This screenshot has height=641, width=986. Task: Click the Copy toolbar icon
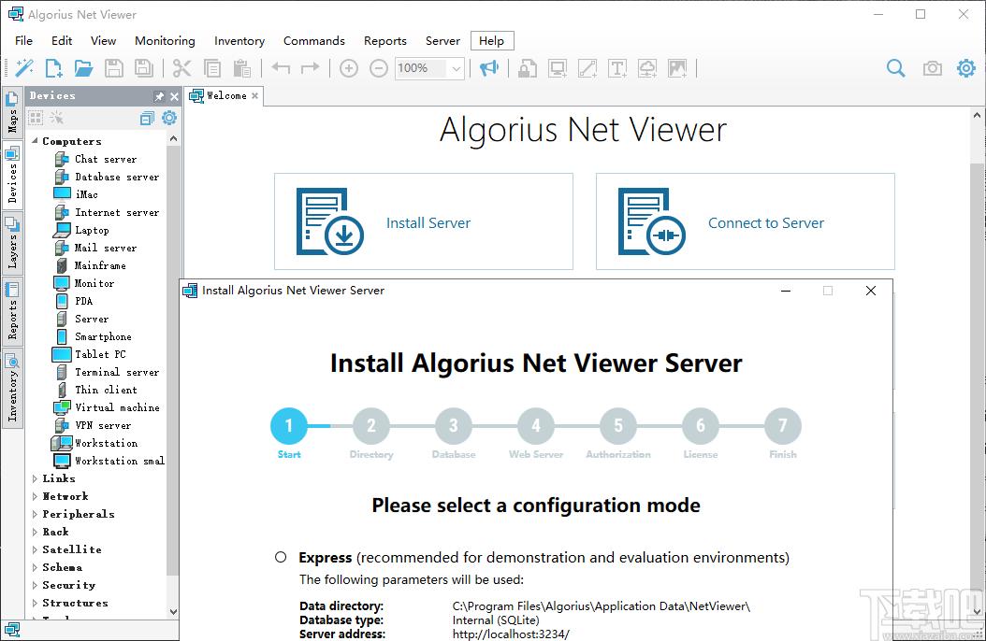[212, 68]
